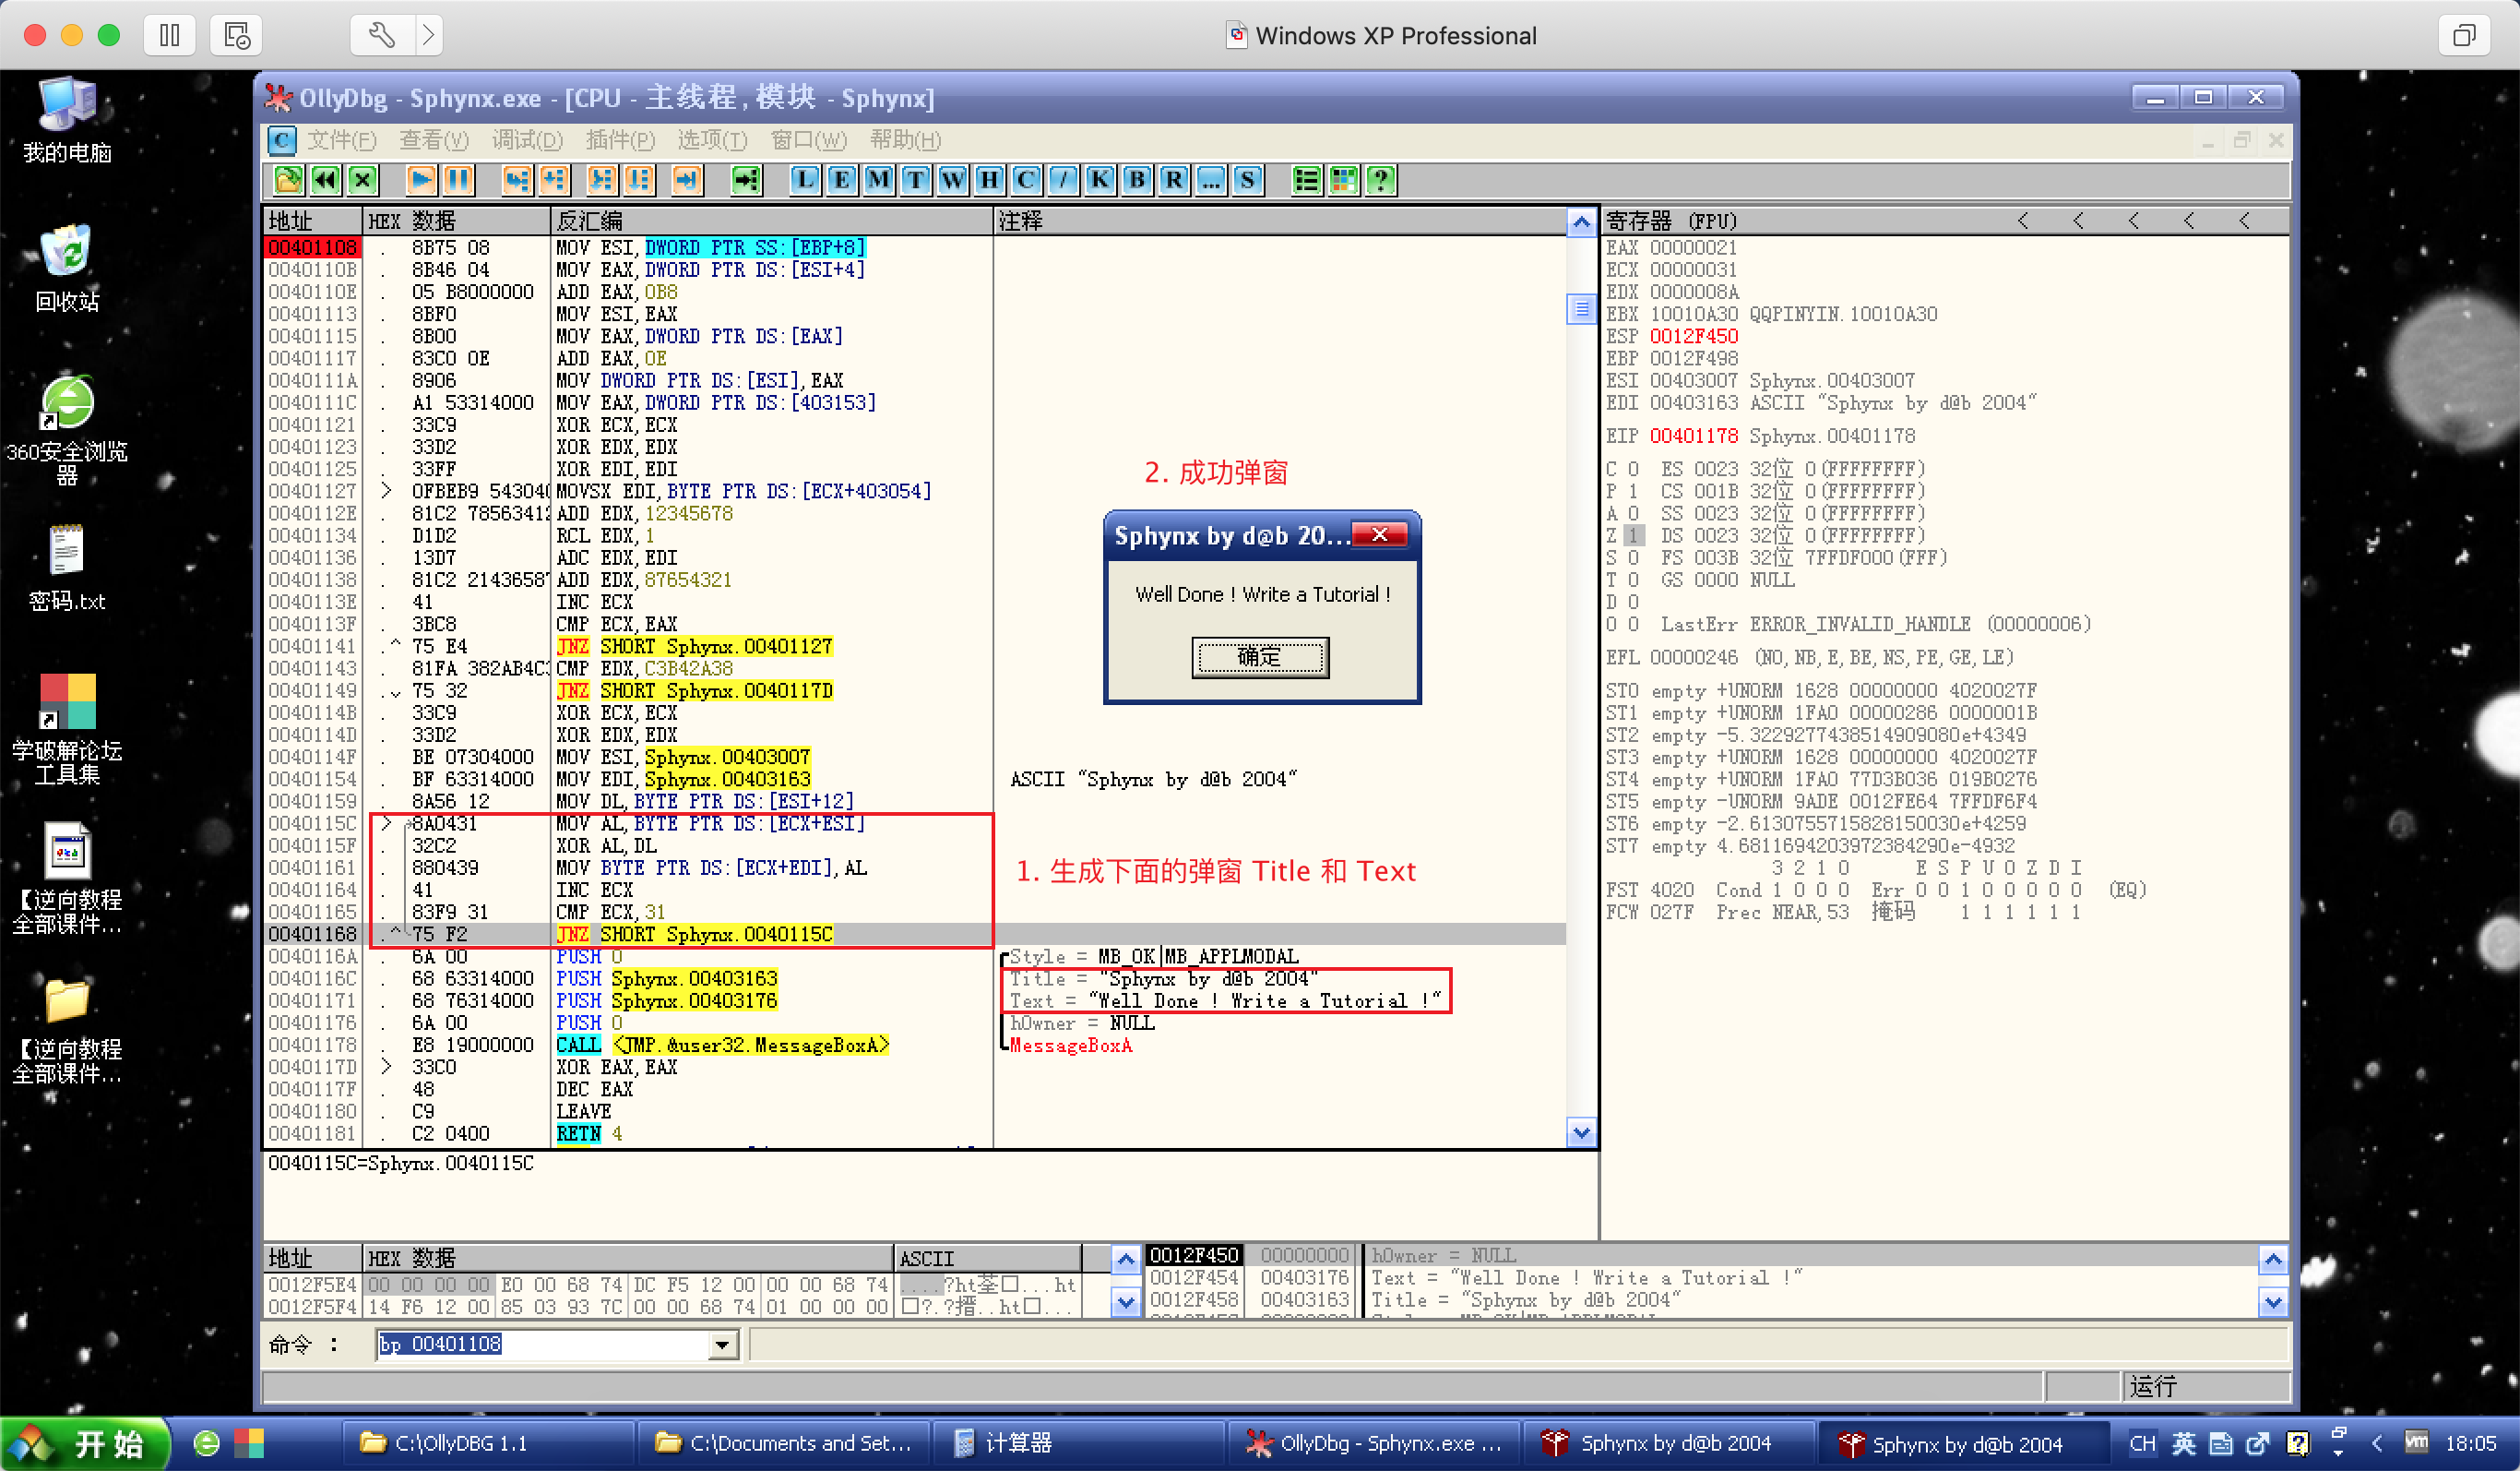Click the Open file toolbar icon
Viewport: 2520px width, 1471px height.
(x=288, y=180)
